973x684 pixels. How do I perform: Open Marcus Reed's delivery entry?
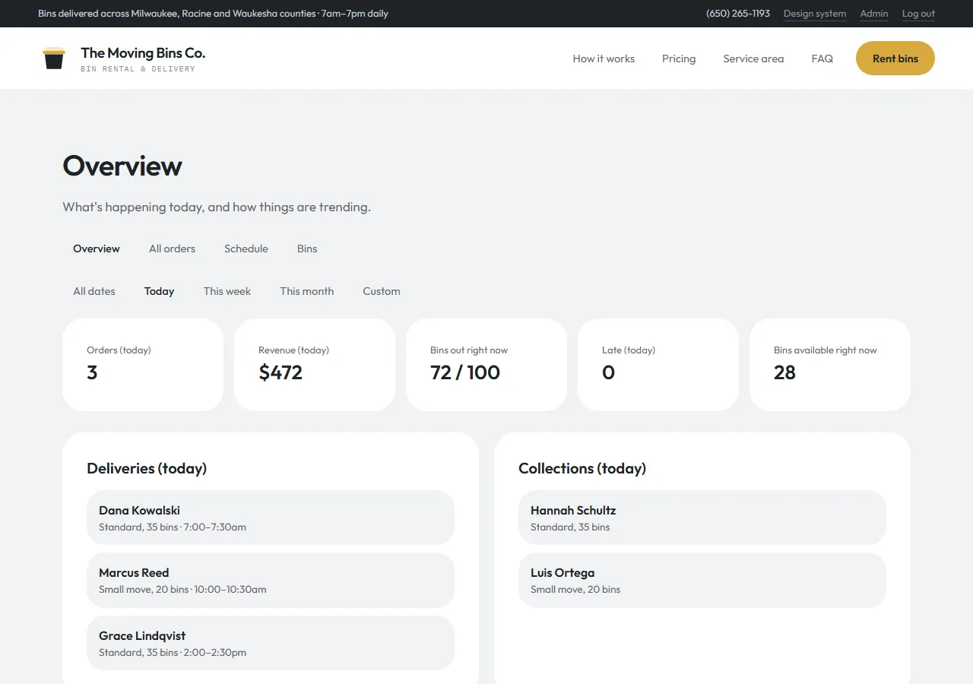271,580
